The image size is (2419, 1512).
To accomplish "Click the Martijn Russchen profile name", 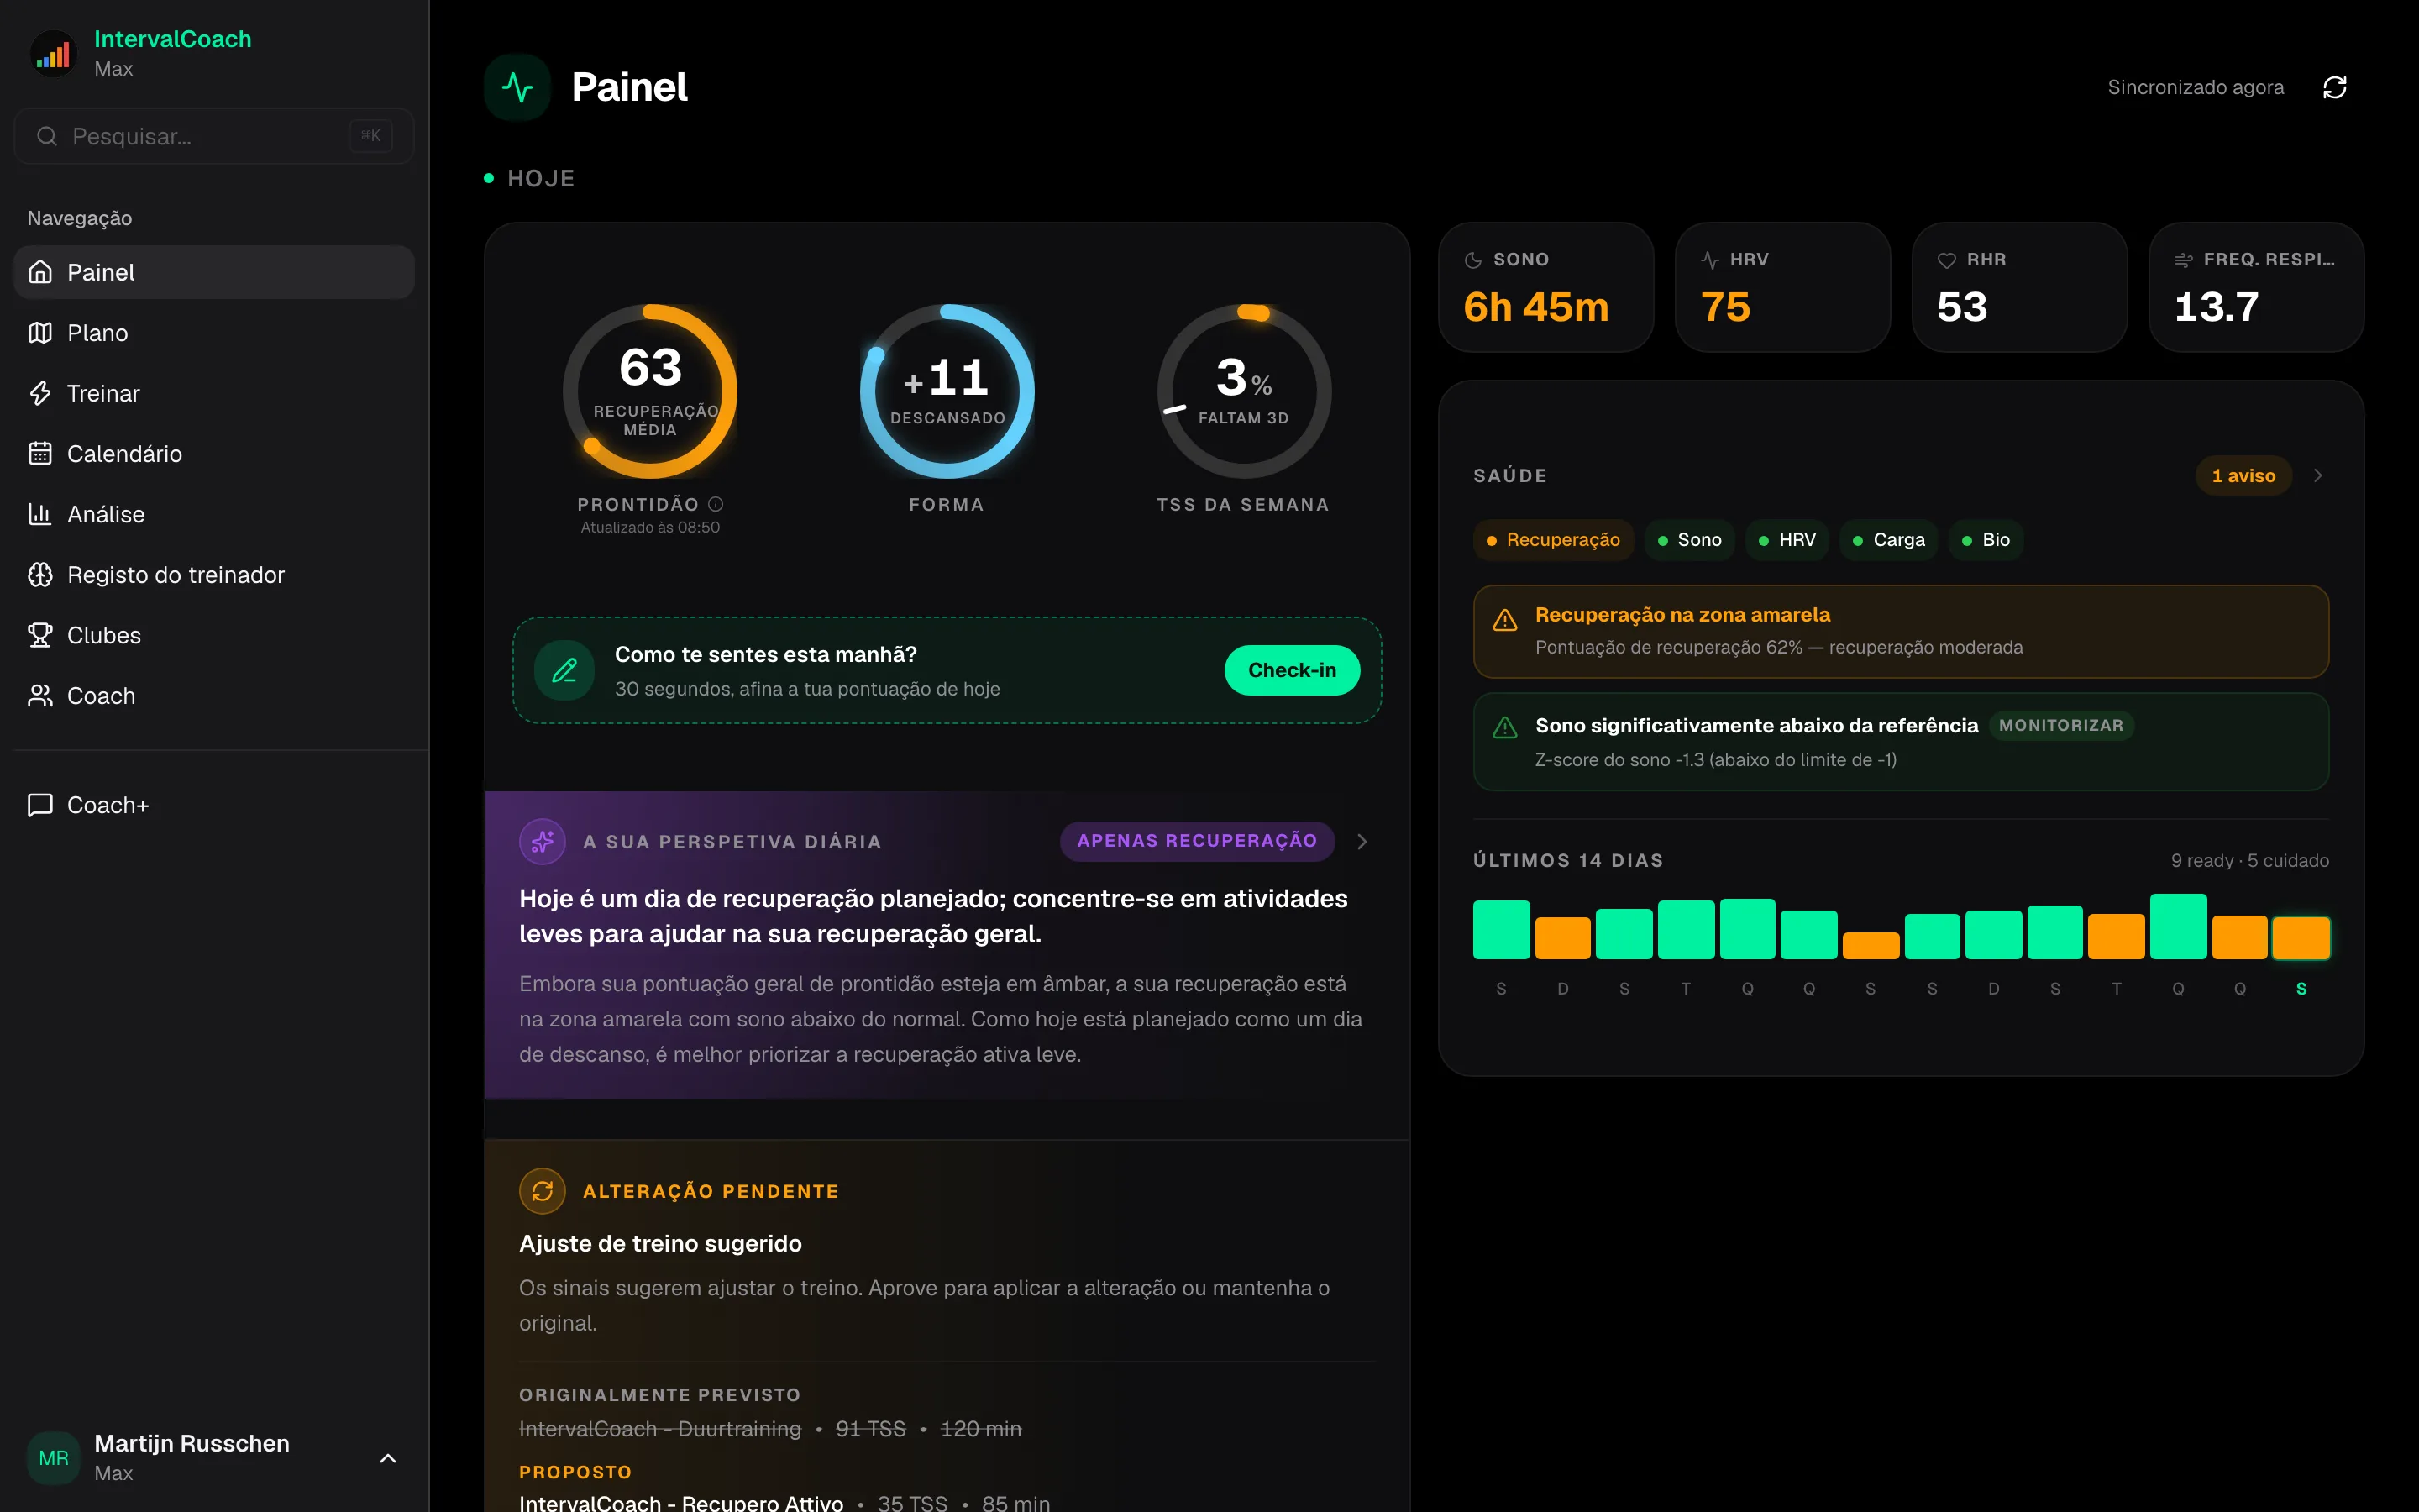I will (x=192, y=1443).
